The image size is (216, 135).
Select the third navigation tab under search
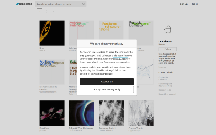coord(53,11)
